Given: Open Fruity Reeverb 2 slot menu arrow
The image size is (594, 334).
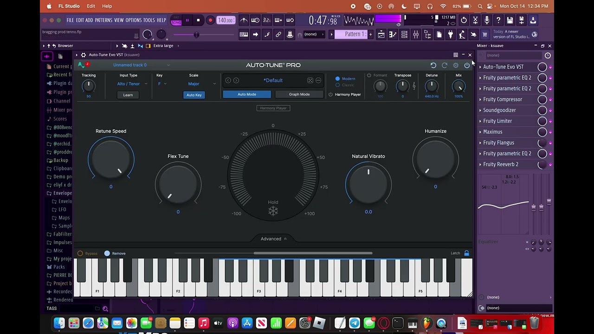Looking at the screenshot, I should point(480,164).
